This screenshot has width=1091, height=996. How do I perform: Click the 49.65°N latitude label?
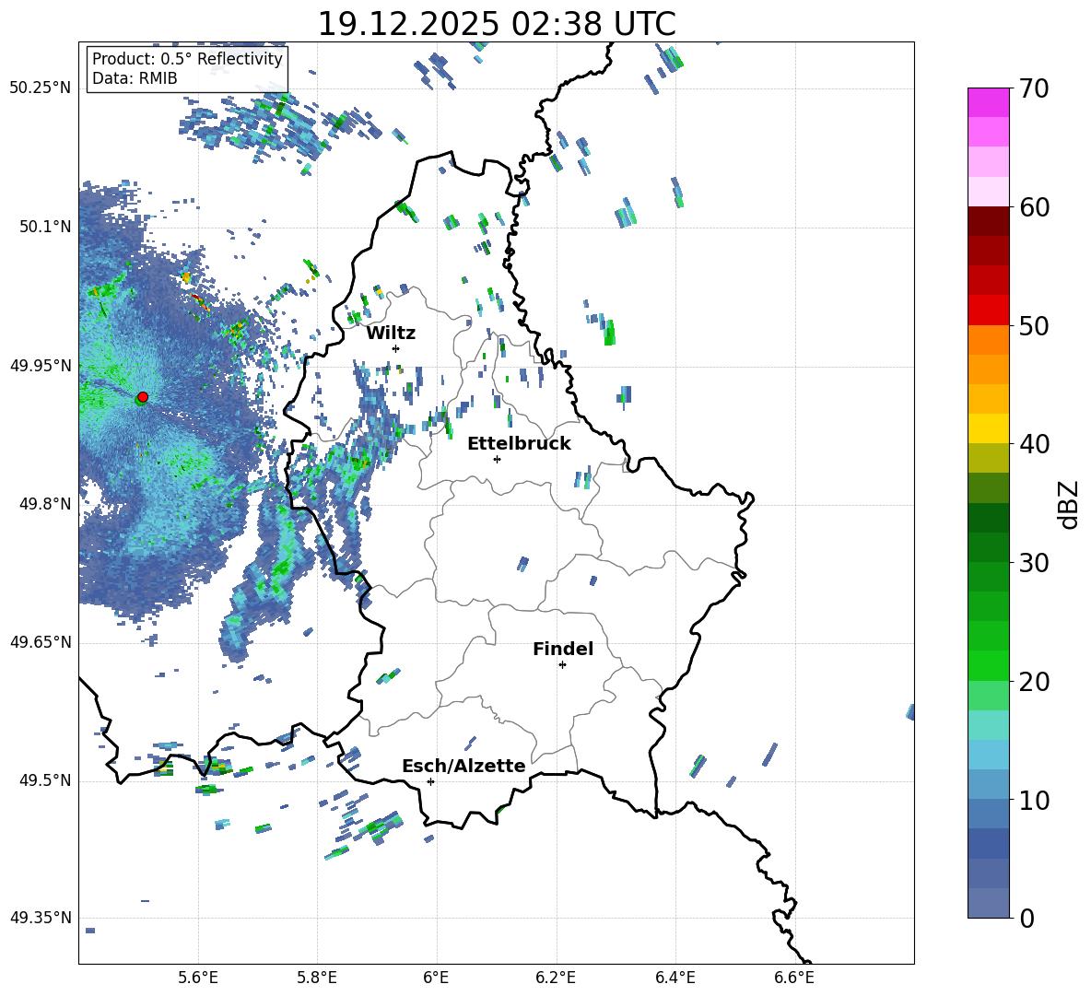tap(41, 642)
